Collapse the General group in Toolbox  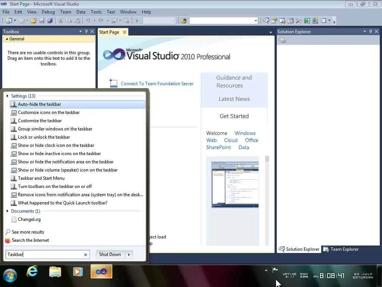pos(7,39)
